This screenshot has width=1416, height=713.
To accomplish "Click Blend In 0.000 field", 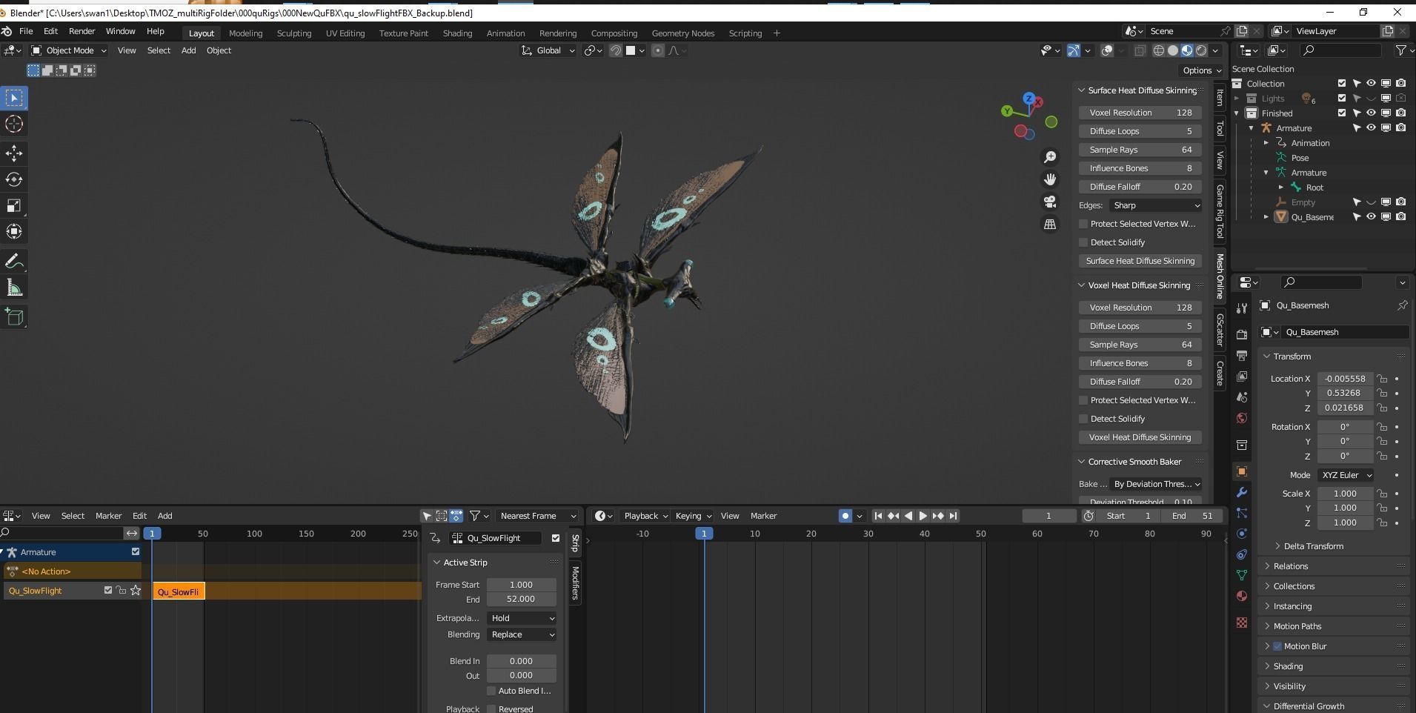I will coord(522,661).
